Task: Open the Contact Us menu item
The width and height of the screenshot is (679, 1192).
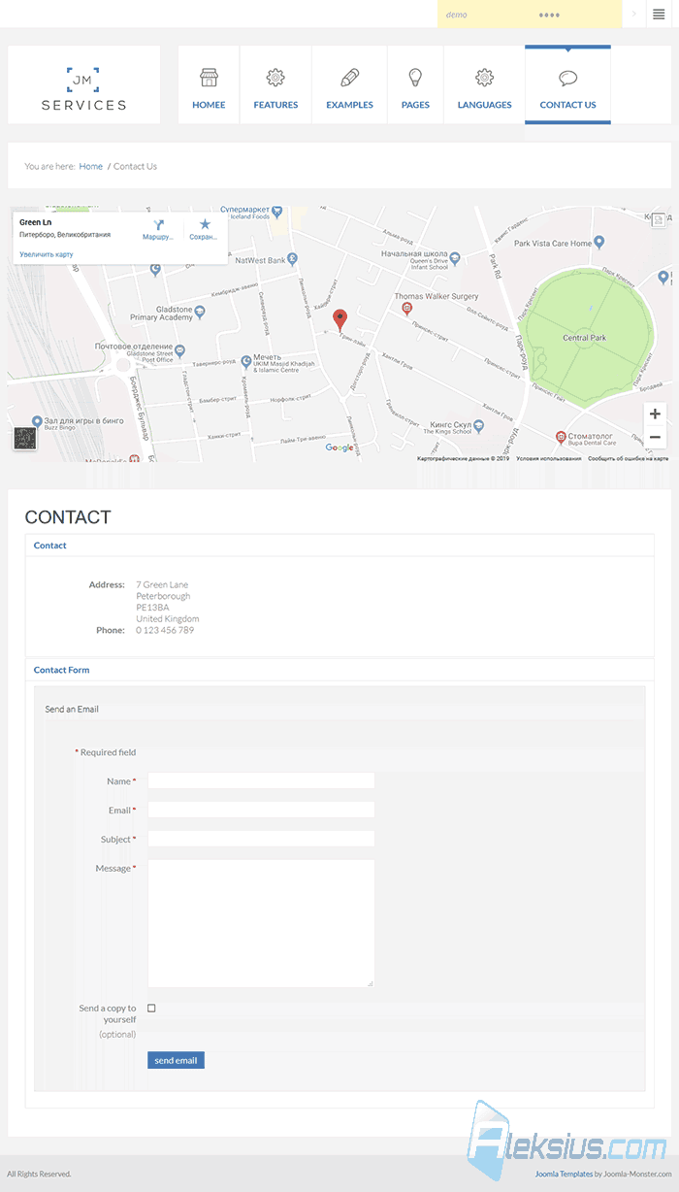Action: tap(567, 85)
